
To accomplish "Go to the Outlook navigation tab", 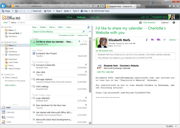I will pyautogui.click(x=81, y=17).
